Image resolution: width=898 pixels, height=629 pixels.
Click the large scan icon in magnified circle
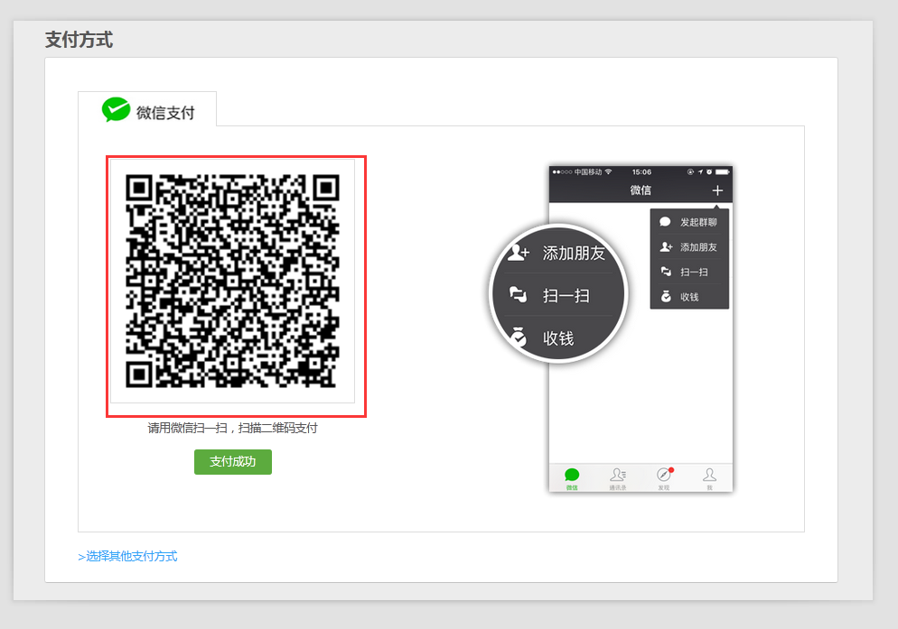pos(519,295)
